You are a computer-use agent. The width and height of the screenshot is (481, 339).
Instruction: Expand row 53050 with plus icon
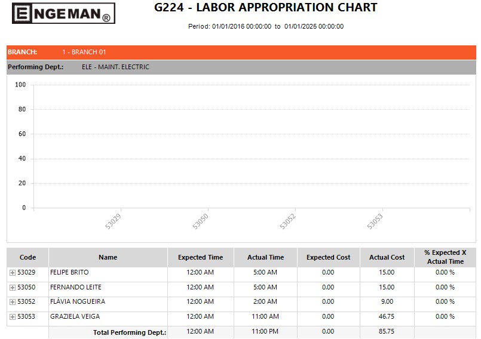click(x=13, y=288)
